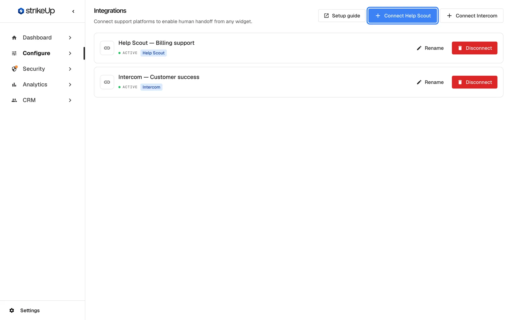The height and width of the screenshot is (320, 512).
Task: Click the Configure sliders icon
Action: tap(14, 53)
